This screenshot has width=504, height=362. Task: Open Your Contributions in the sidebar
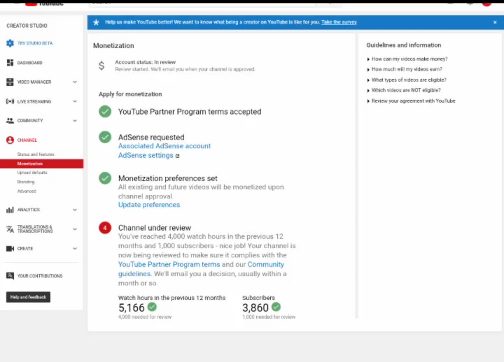point(40,276)
